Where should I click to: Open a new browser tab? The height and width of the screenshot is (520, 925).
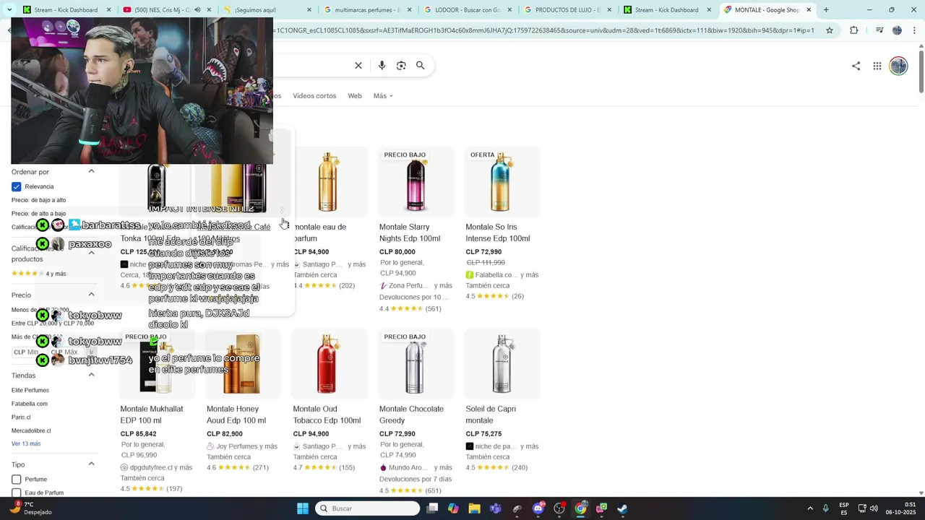(826, 10)
